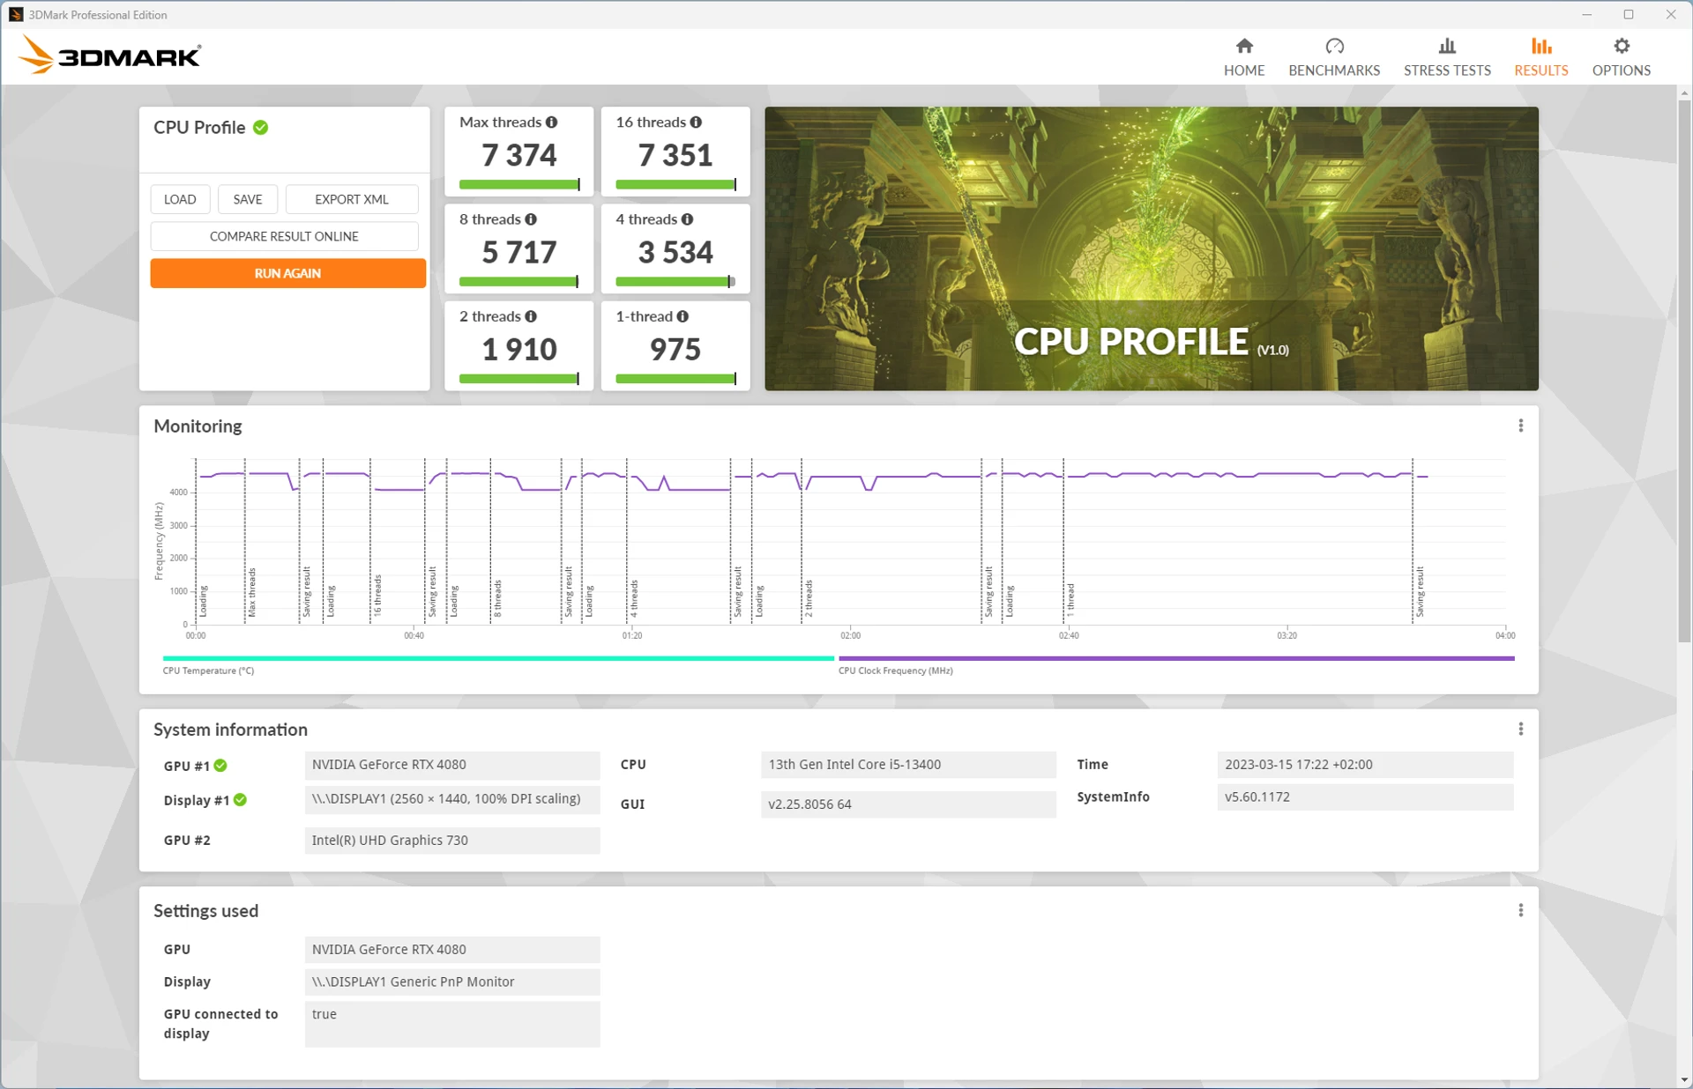Click the 975 1-thread score
Viewport: 1693px width, 1089px height.
pos(675,349)
